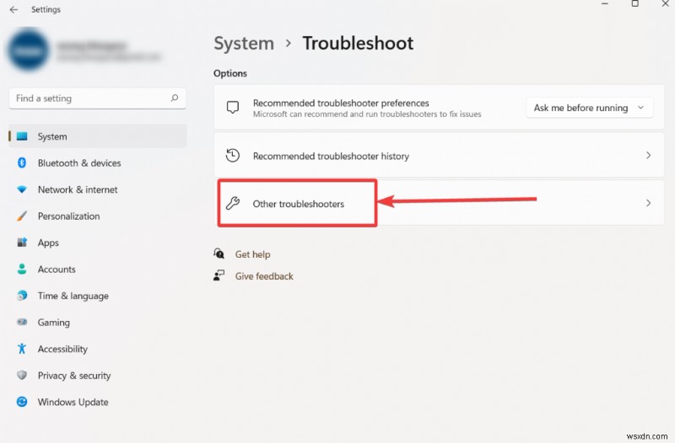Open Other troubleshooters
Viewport: 675px width, 443px height.
[439, 203]
